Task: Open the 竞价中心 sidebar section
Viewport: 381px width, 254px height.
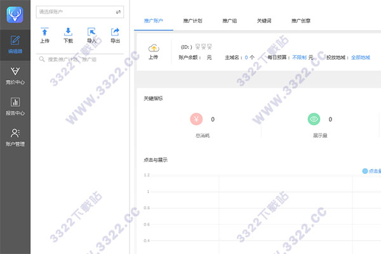Action: (x=15, y=76)
